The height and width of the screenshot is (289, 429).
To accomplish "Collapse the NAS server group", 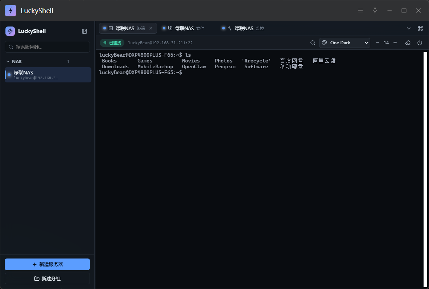I will [x=8, y=62].
